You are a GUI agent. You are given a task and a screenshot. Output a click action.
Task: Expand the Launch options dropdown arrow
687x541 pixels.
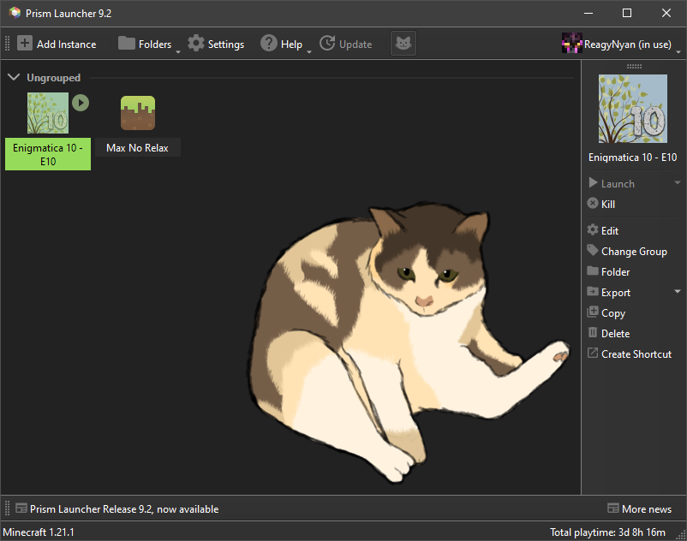point(678,182)
